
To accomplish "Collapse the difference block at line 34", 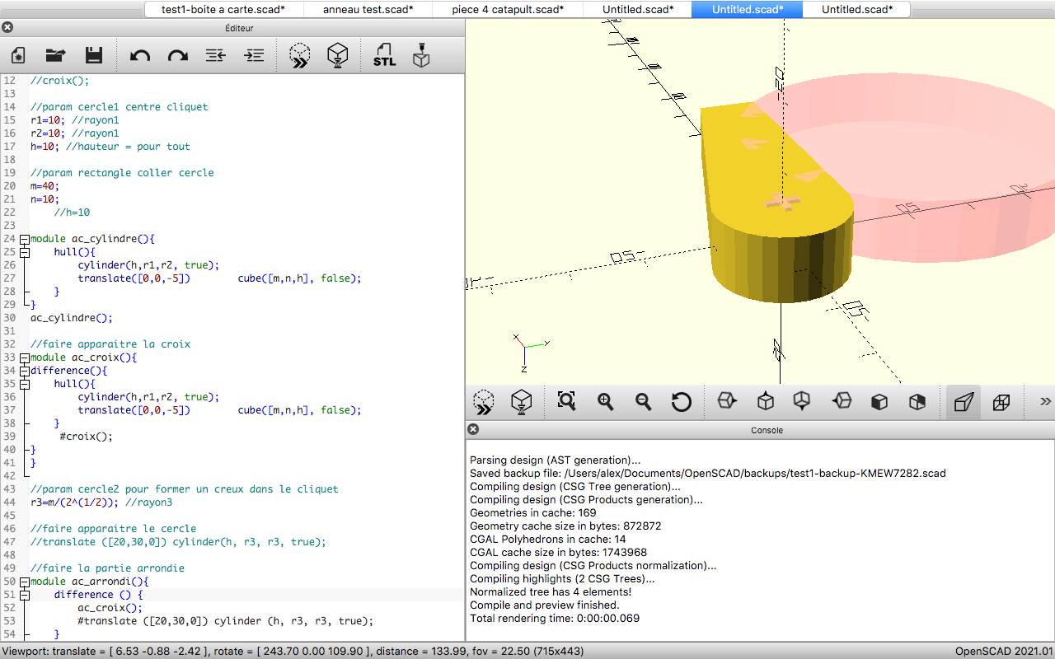I will [x=24, y=371].
